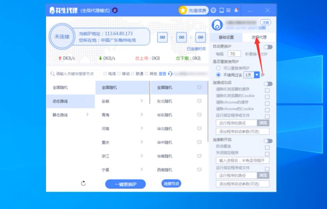Screen dimensions: 327x209
Task: Switch to the 进程代理 tab
Action: (259, 37)
